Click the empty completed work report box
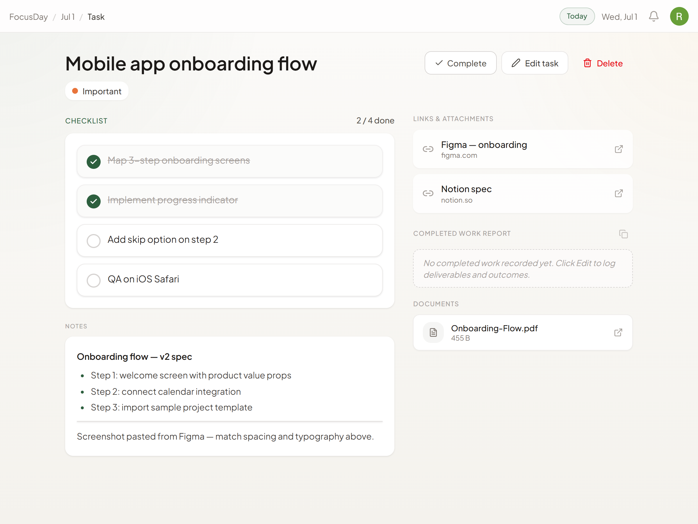The width and height of the screenshot is (698, 524). [523, 268]
